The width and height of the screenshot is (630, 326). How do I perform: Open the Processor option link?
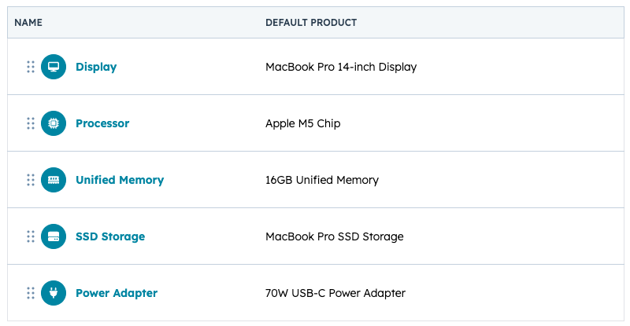click(x=102, y=123)
